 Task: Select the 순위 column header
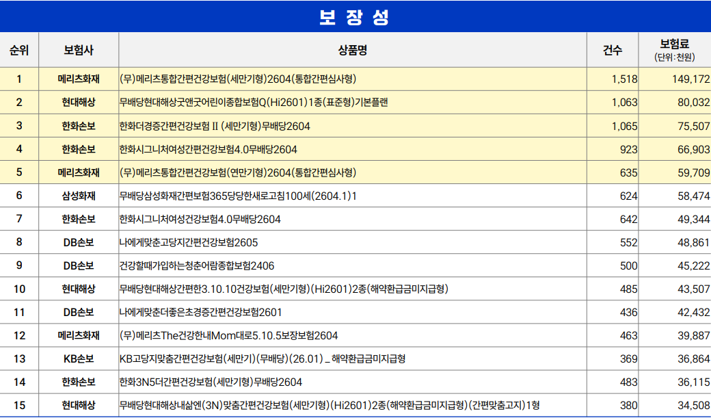(19, 50)
